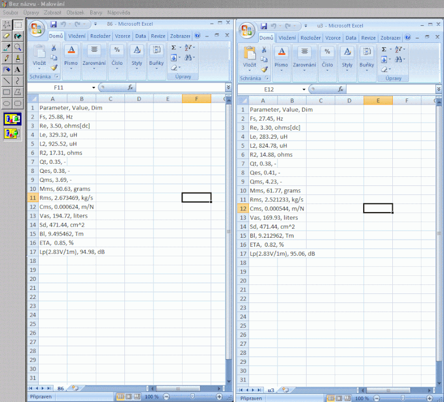Open the Vzorce tab in the u3 window

tap(333, 38)
